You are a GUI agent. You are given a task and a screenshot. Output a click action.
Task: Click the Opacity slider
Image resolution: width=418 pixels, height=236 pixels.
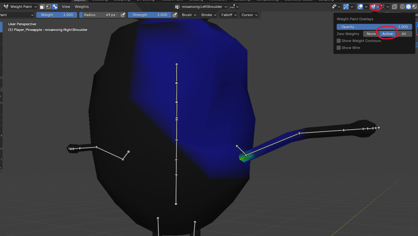[x=374, y=27]
